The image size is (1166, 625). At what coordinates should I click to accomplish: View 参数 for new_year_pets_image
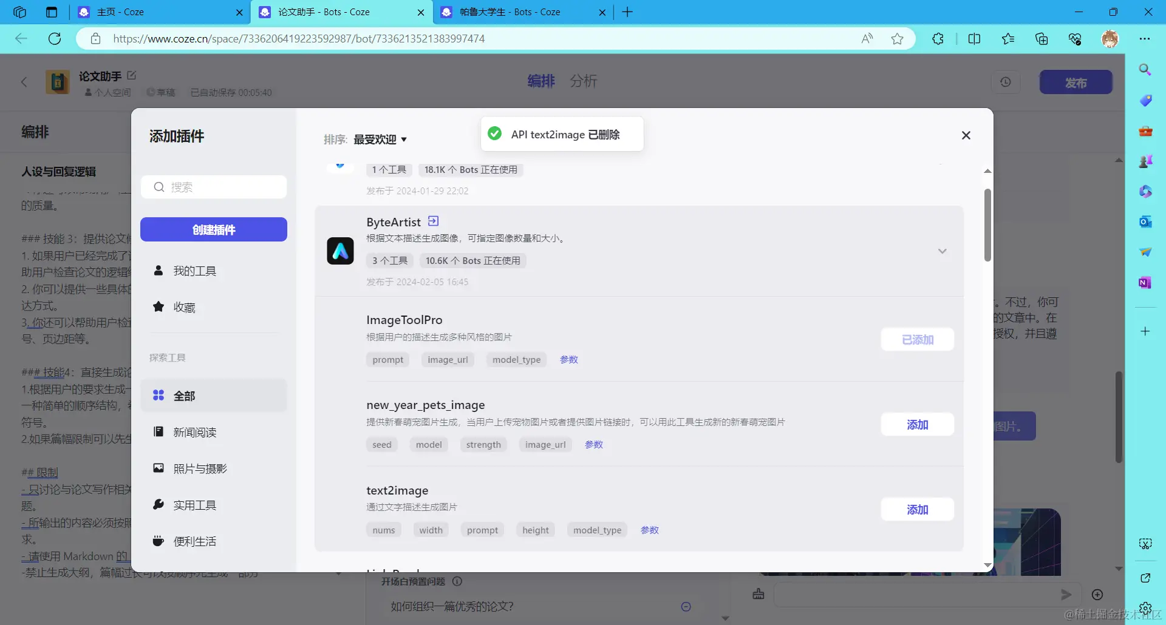594,445
